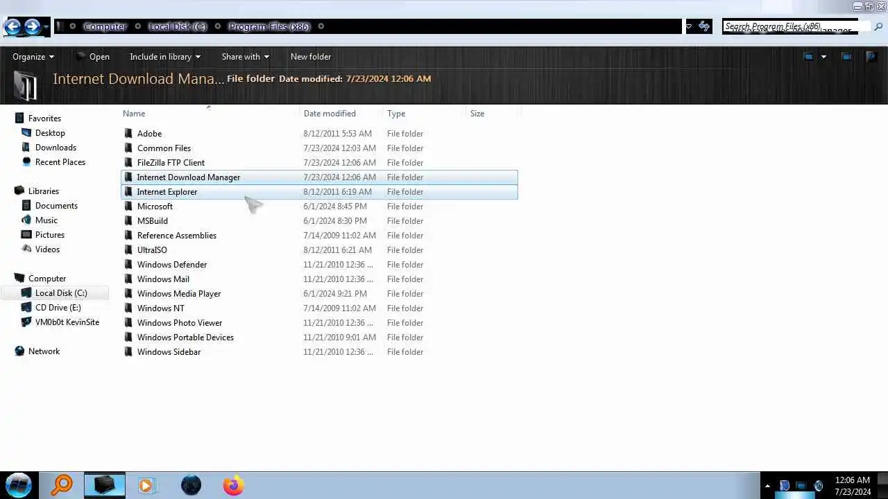Open the Windows Start orb
This screenshot has width=888, height=499.
click(19, 485)
